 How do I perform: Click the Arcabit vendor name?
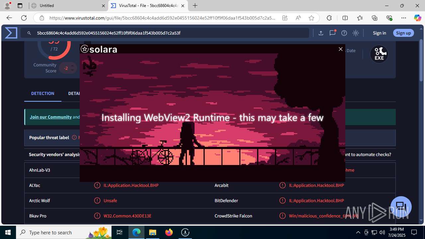tap(221, 185)
